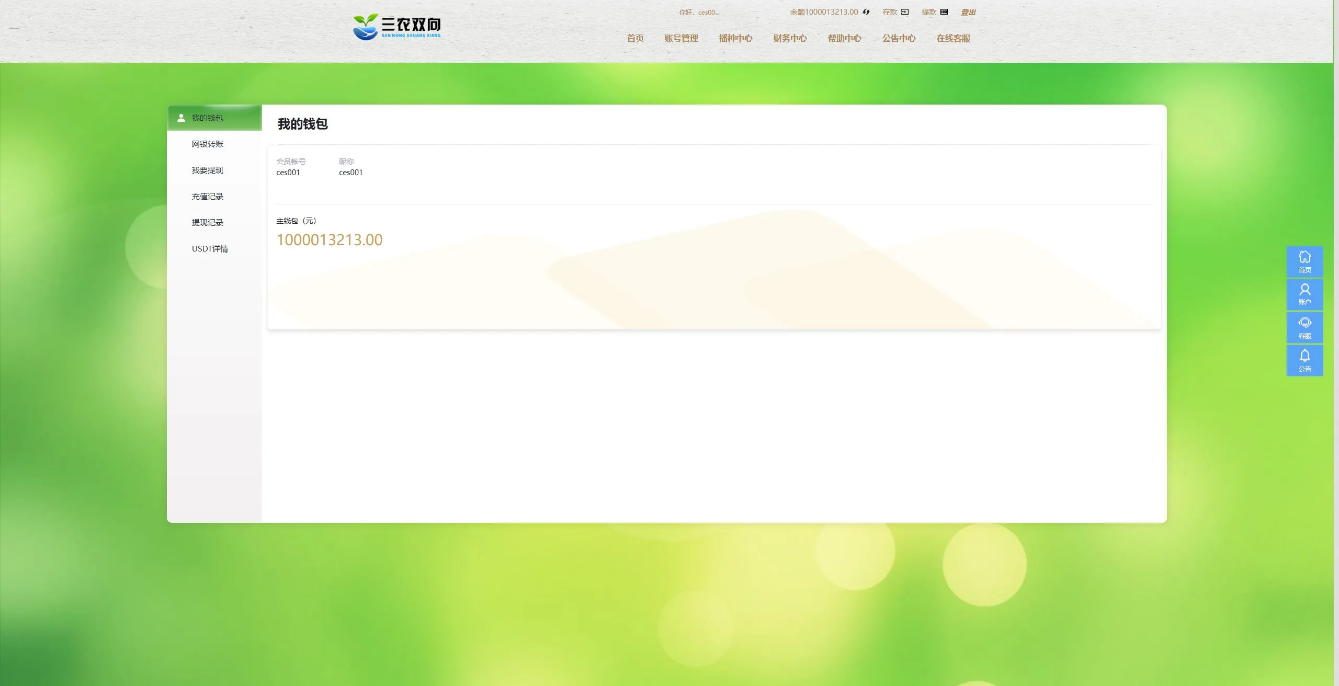Click the 主钱包 (元) label
The image size is (1339, 686).
(296, 221)
